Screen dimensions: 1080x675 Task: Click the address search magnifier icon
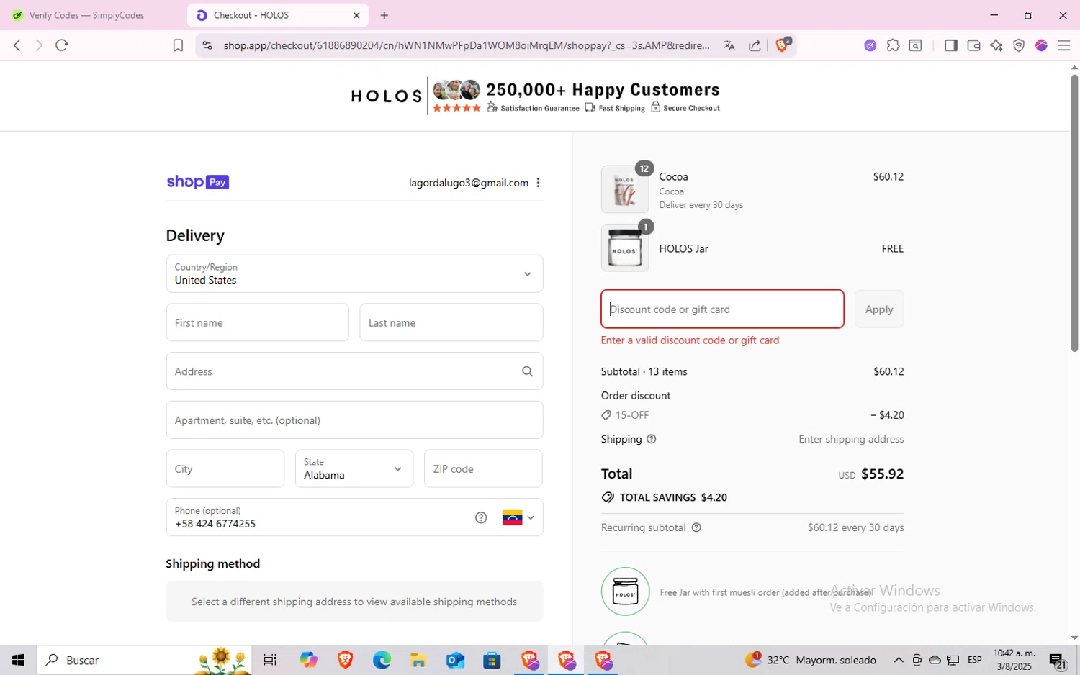(527, 371)
